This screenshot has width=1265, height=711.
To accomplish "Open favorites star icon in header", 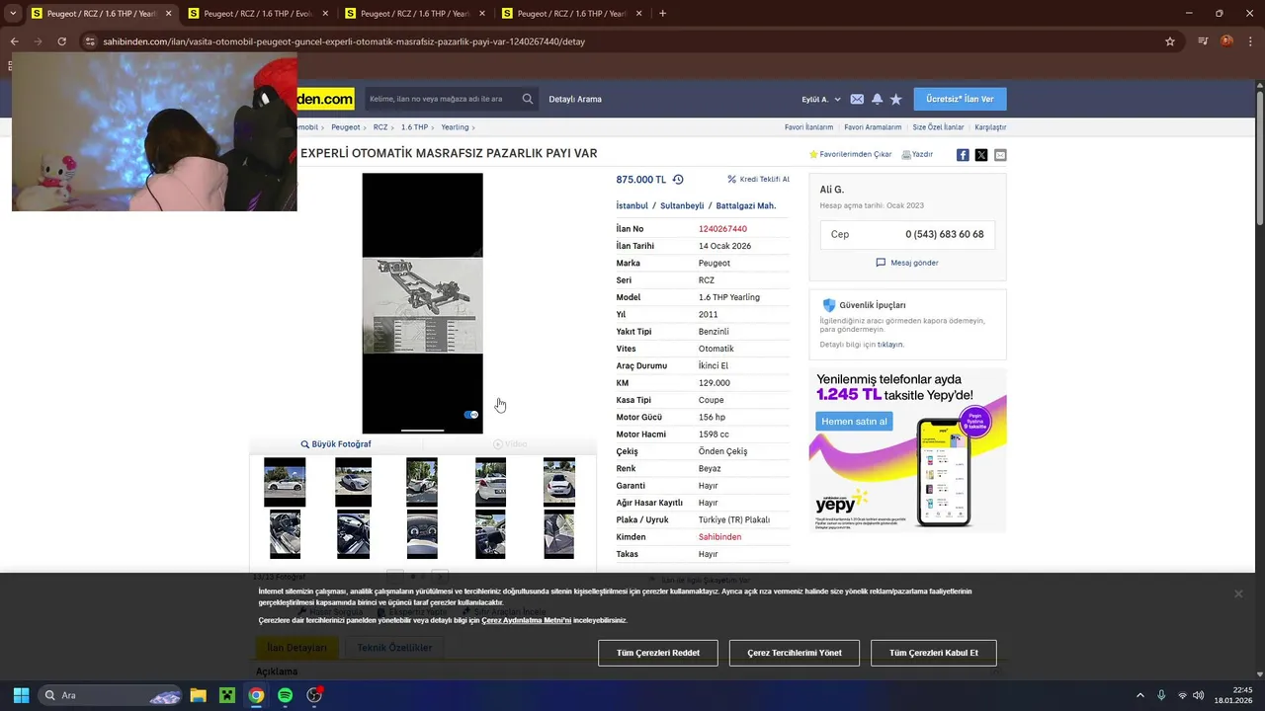I will pyautogui.click(x=895, y=99).
